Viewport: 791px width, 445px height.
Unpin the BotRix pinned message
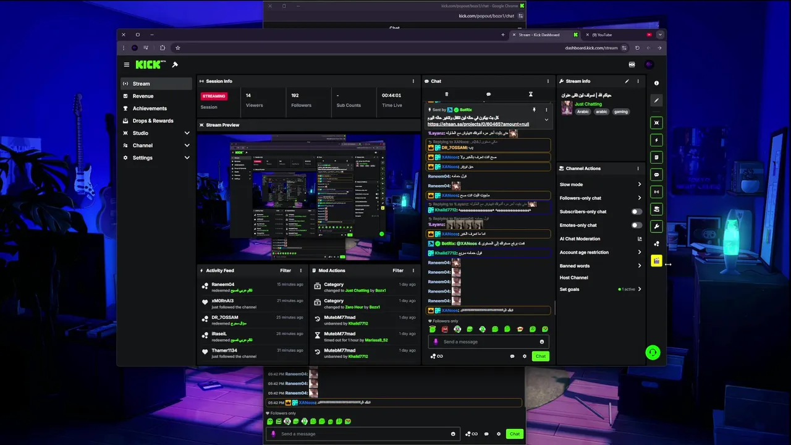534,110
